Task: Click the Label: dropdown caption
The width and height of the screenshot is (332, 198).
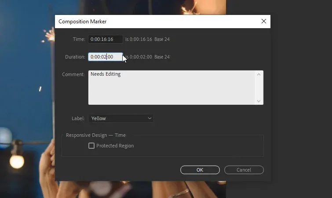Action: pyautogui.click(x=78, y=118)
